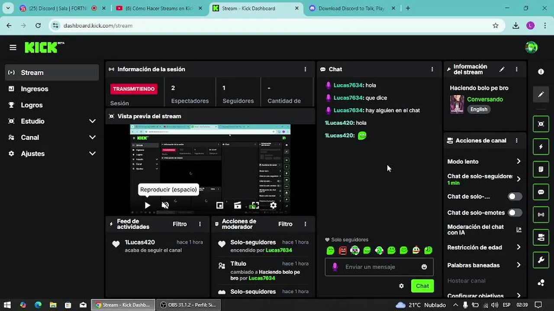The image size is (554, 311).
Task: Click Lucas7634 username in first chat message
Action: [x=348, y=86]
